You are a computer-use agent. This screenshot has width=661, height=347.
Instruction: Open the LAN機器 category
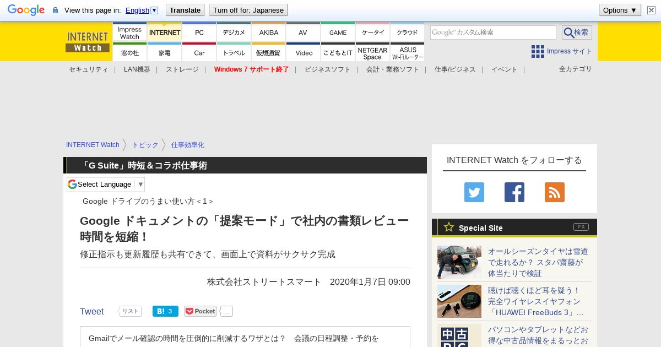pos(137,69)
